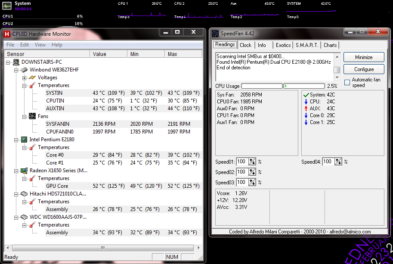Click the red up arrow beside AUX: 43C
The width and height of the screenshot is (393, 264).
point(306,108)
